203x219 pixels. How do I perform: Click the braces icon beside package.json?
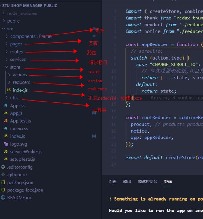point(3,182)
